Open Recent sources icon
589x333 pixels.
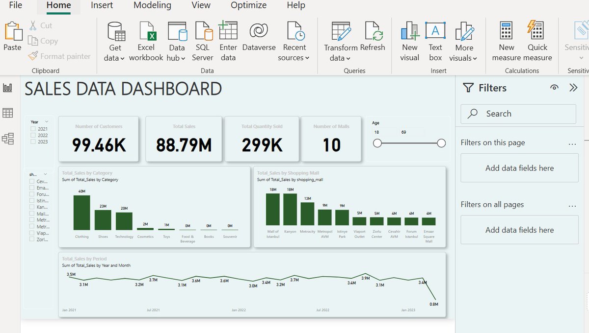295,31
